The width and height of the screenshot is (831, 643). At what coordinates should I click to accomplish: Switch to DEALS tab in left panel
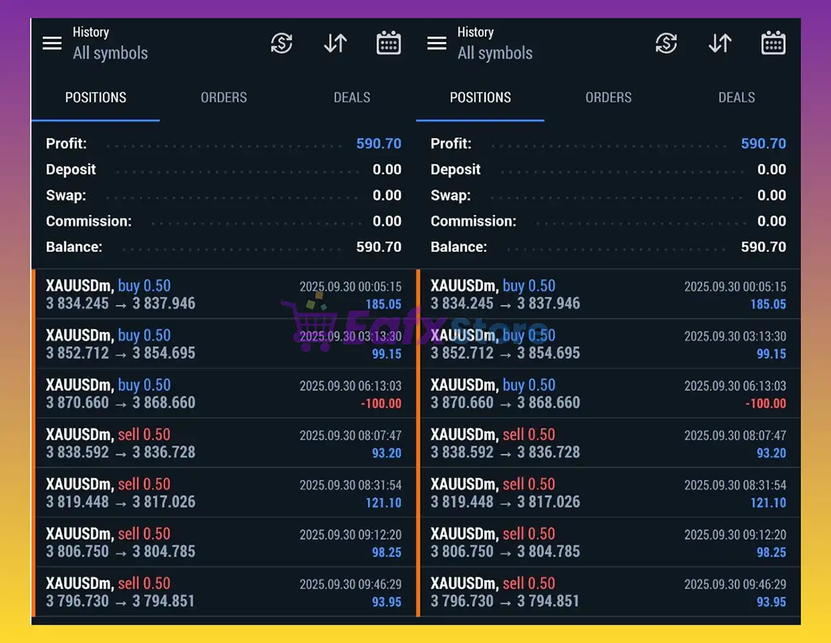coord(352,97)
